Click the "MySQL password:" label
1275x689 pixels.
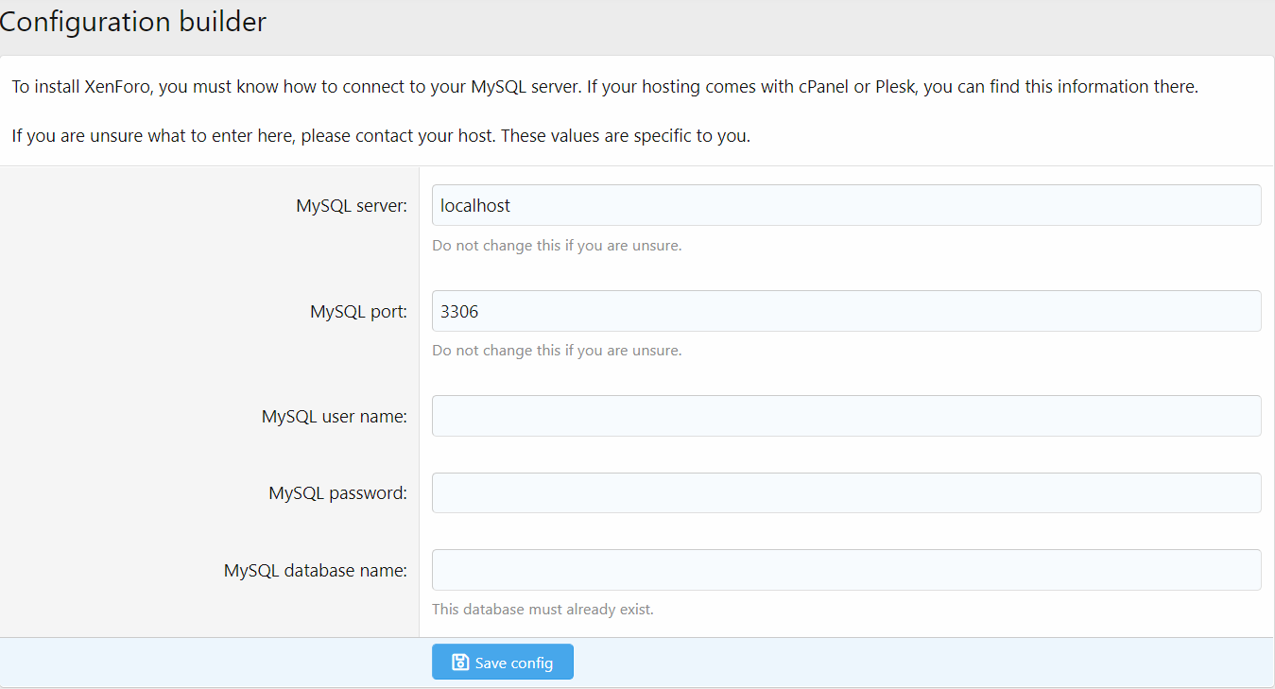point(337,493)
